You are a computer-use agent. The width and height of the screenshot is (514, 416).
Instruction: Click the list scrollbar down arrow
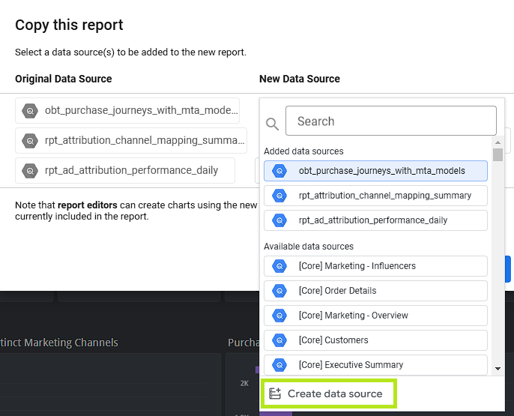tap(498, 369)
